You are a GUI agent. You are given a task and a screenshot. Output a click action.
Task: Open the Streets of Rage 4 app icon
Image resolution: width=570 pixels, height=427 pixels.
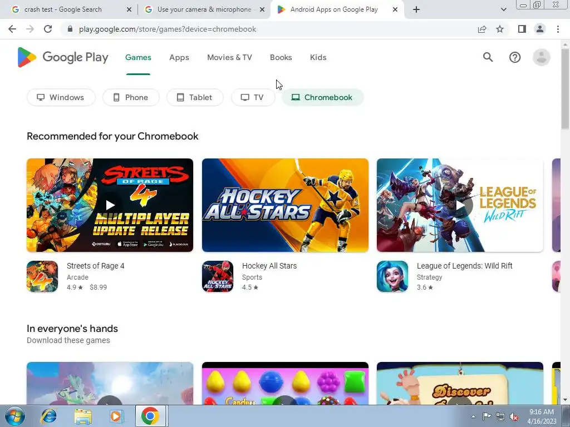(42, 276)
